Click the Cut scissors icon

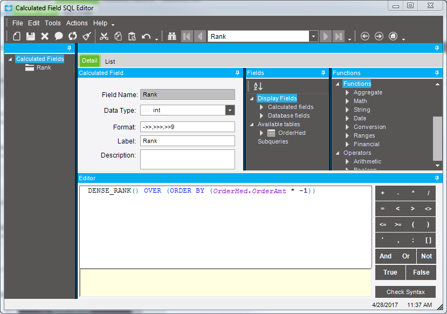pos(104,36)
